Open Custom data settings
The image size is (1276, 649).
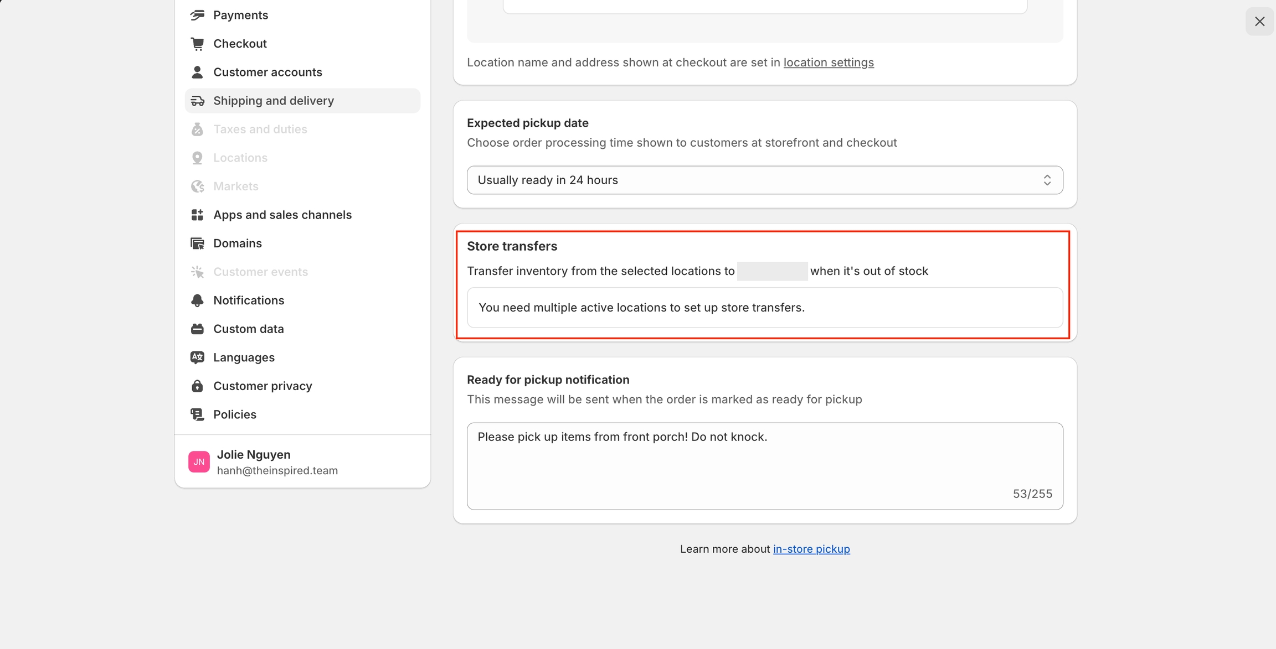(x=248, y=329)
